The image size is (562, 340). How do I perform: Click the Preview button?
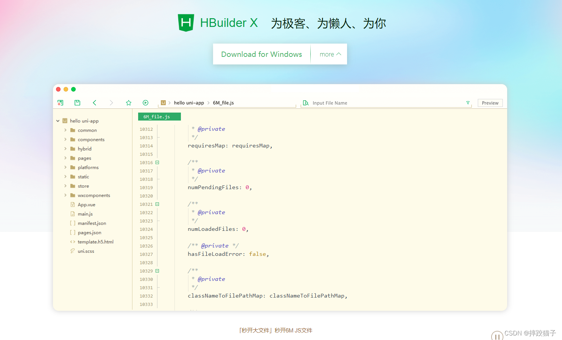click(x=490, y=103)
